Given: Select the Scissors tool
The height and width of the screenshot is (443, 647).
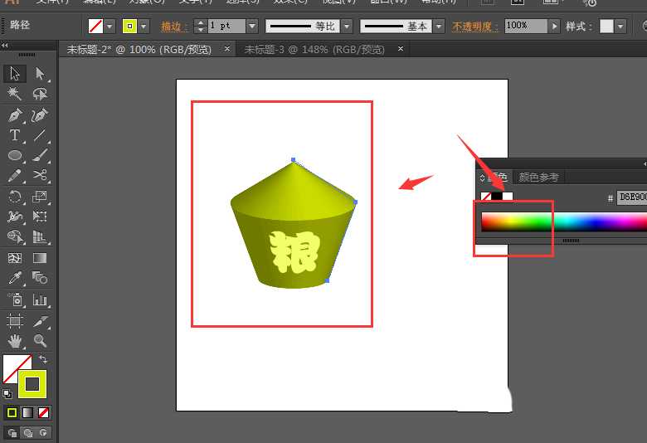Looking at the screenshot, I should 40,175.
